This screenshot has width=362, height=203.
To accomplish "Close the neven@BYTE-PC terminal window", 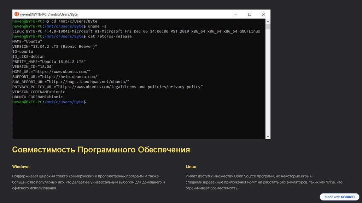I will point(263,14).
